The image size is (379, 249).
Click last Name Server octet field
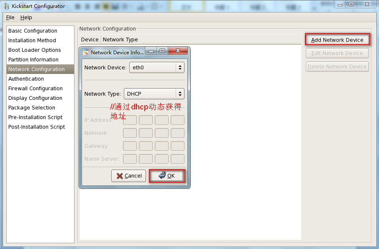178,159
